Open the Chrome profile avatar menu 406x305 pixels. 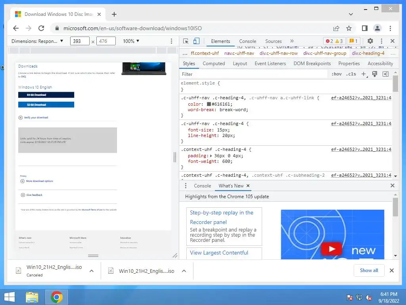[377, 28]
